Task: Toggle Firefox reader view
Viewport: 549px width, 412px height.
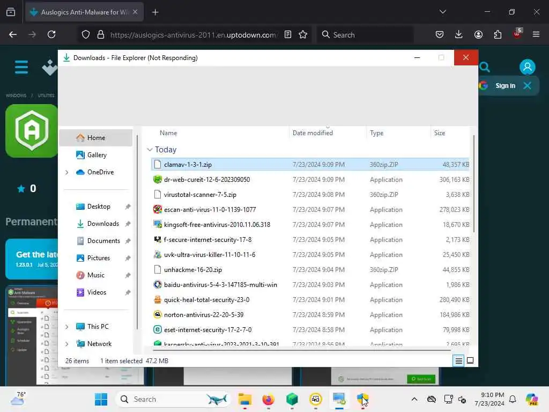Action: 288,34
